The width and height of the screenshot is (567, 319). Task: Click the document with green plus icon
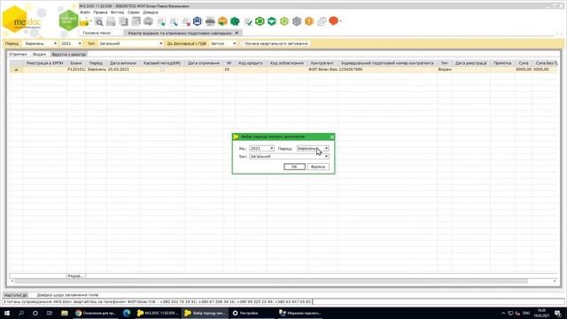[x=161, y=22]
